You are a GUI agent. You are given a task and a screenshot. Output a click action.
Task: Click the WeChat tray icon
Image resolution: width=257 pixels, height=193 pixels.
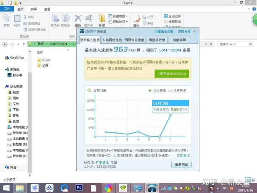175,188
